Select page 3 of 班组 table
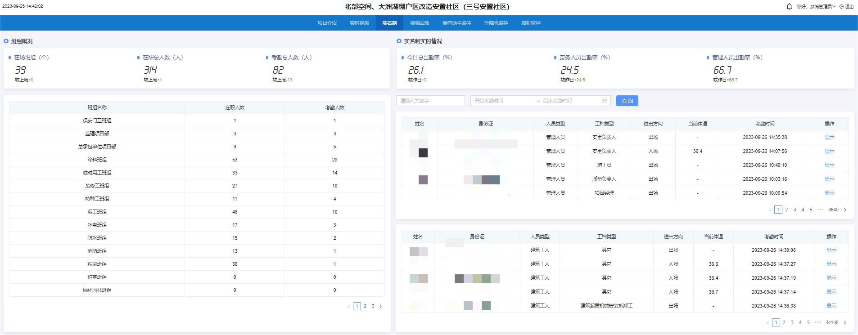The width and height of the screenshot is (858, 335). (373, 307)
